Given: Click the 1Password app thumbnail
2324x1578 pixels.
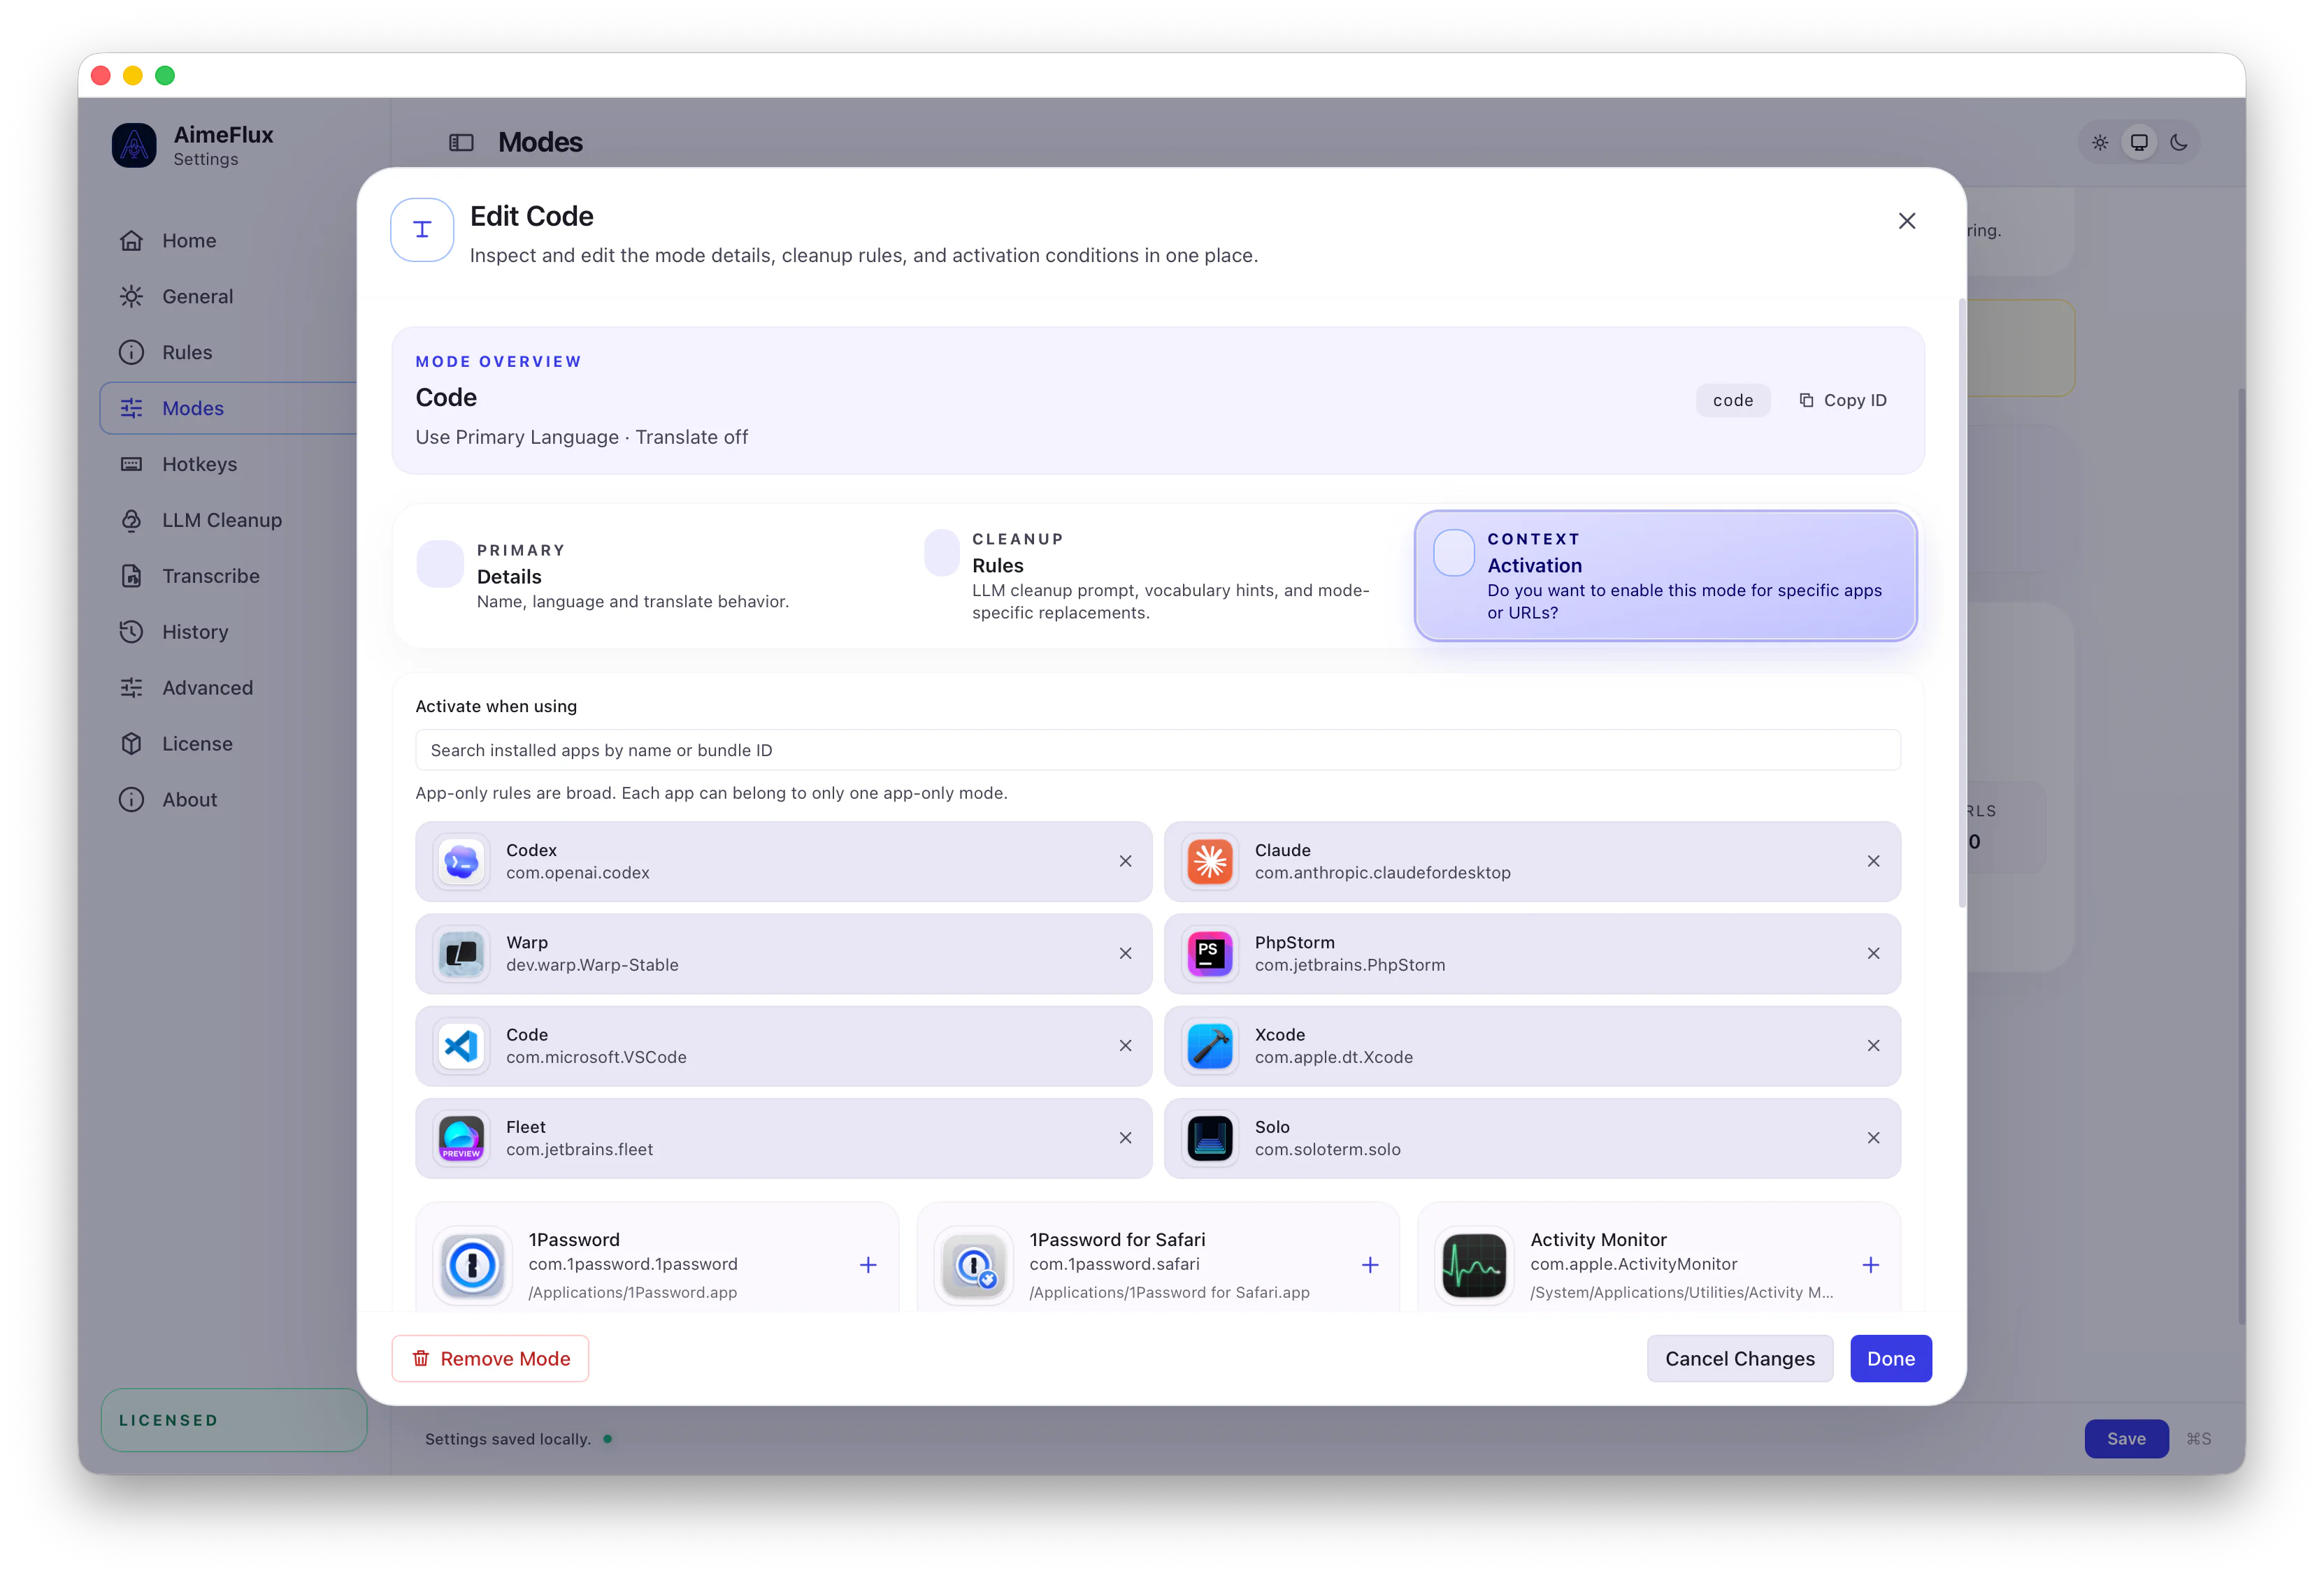Looking at the screenshot, I should coord(472,1265).
